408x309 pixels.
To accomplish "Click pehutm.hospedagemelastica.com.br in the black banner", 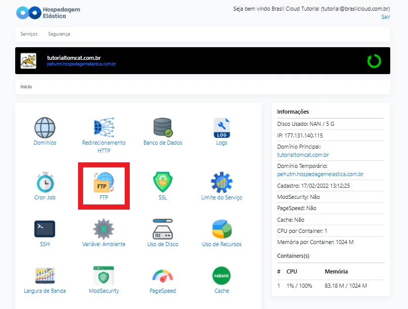I will 82,64.
